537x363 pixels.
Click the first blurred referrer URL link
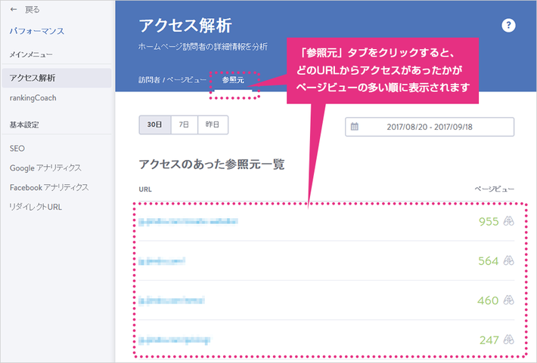188,222
